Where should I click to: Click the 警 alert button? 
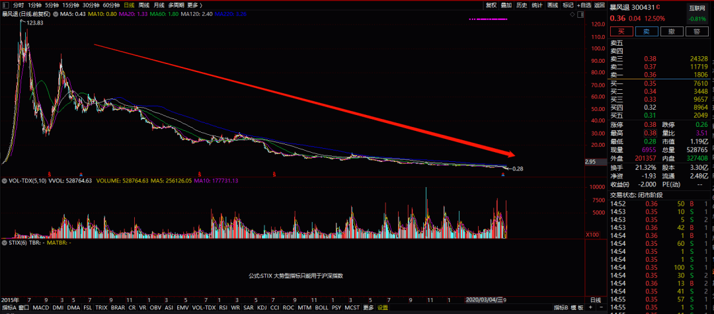point(696,32)
